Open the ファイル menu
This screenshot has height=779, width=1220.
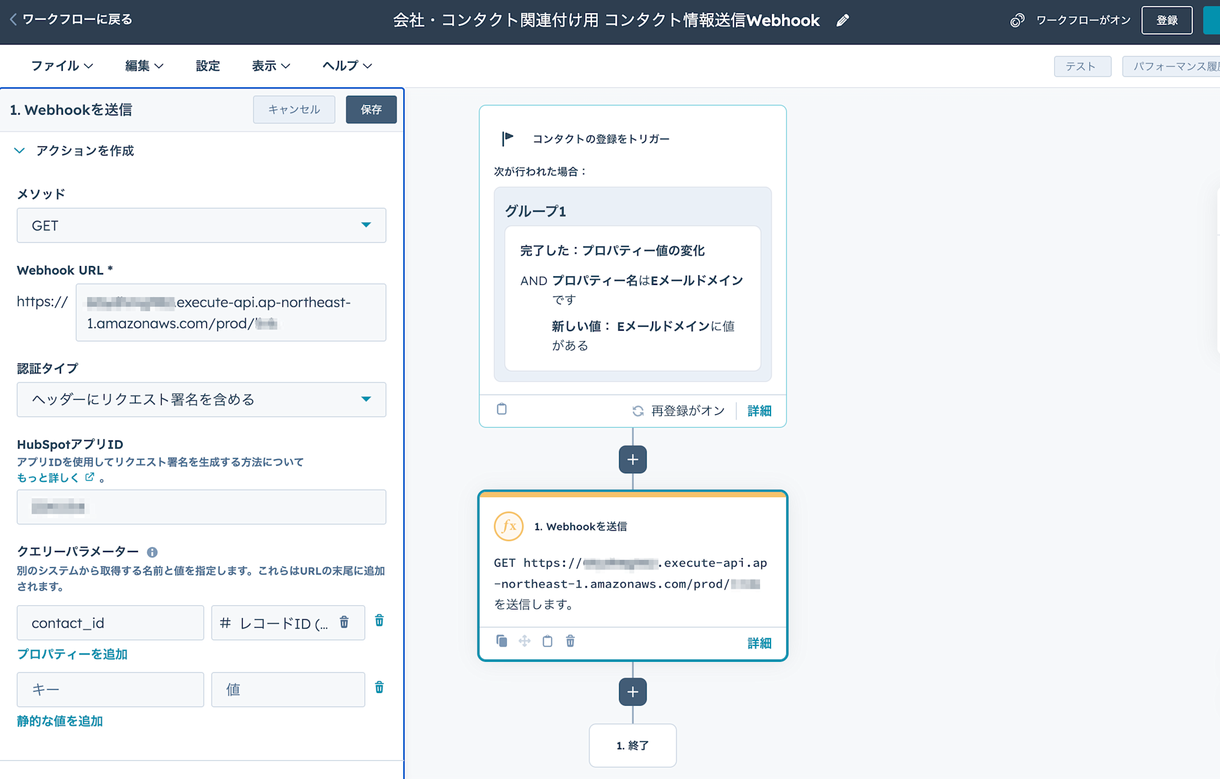[x=62, y=66]
